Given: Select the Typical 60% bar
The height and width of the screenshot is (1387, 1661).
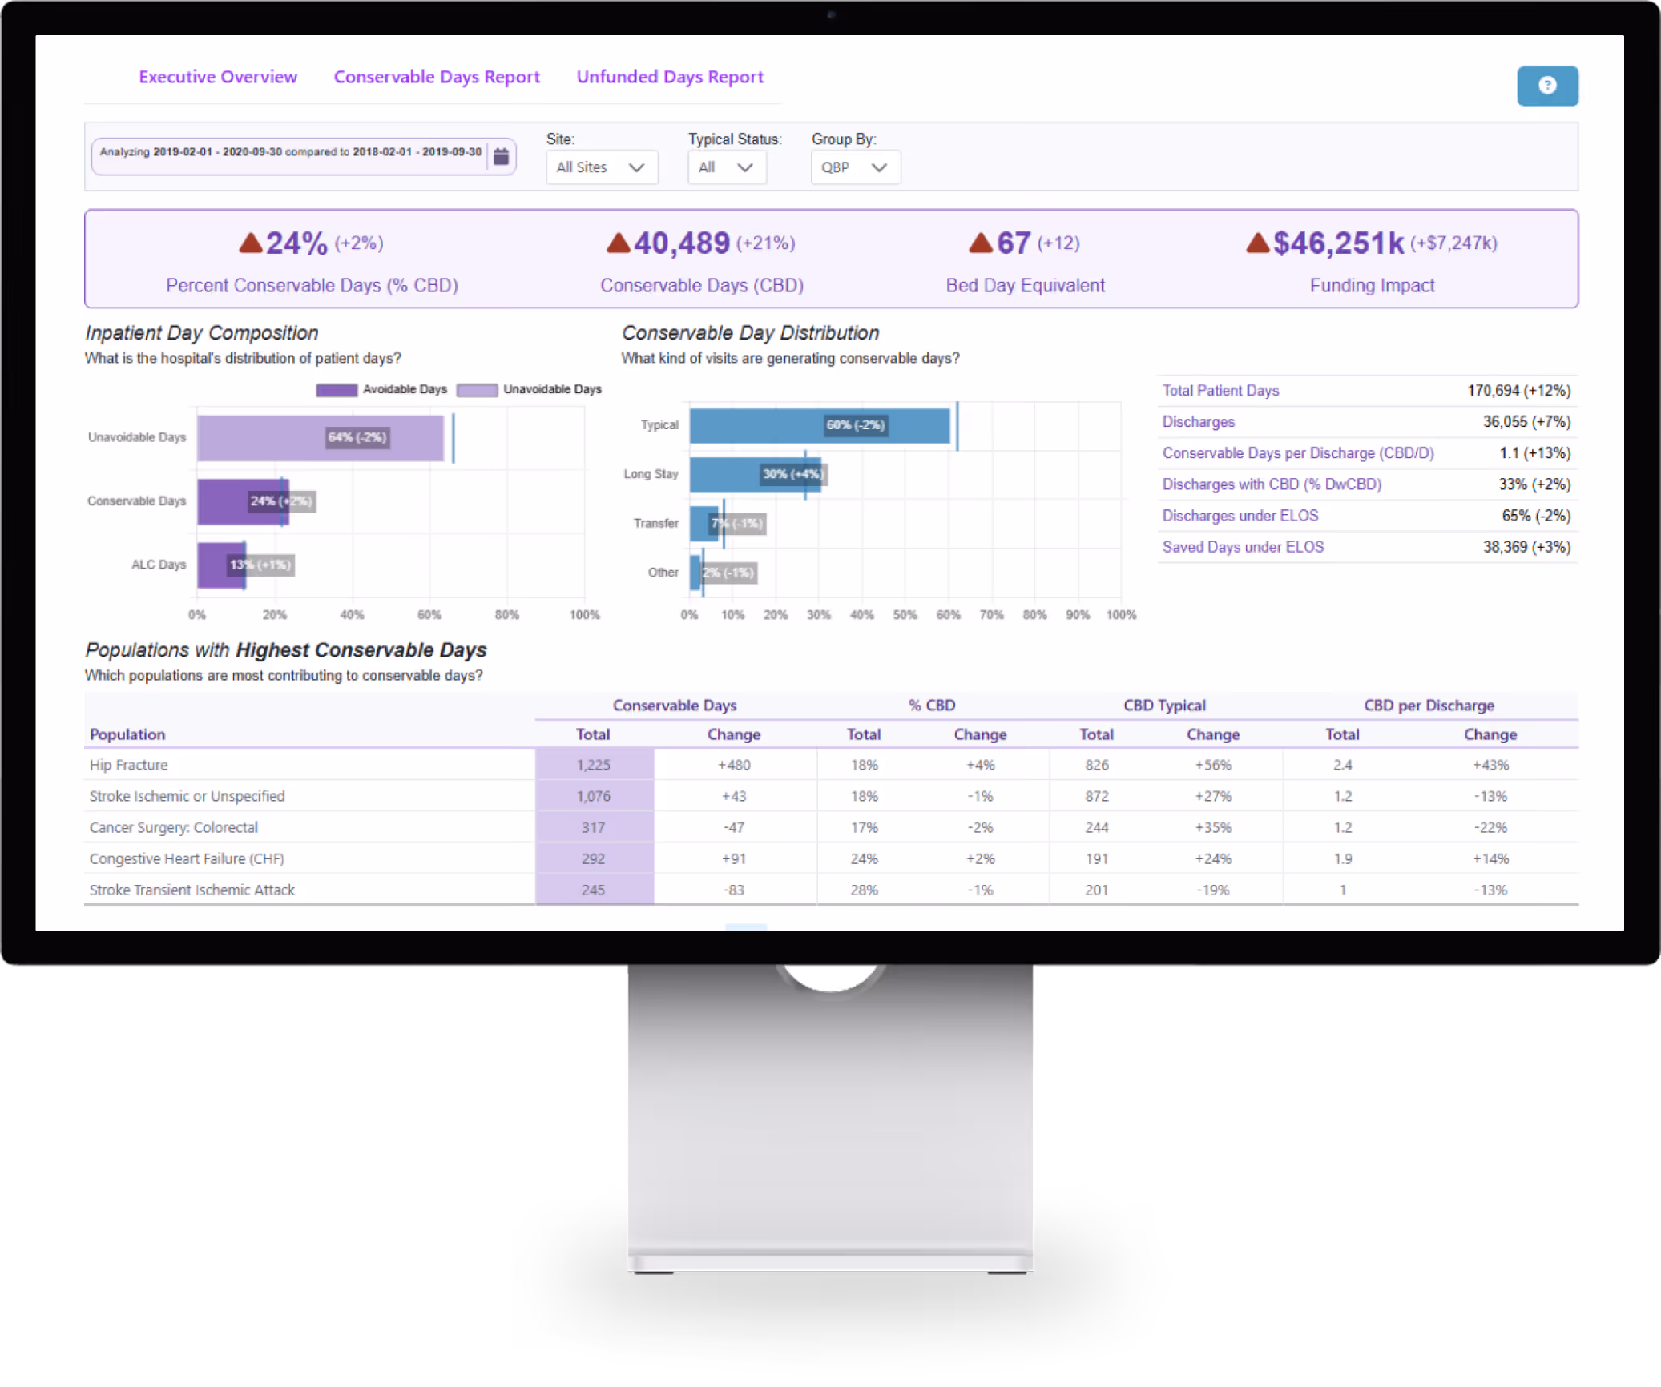Looking at the screenshot, I should (x=819, y=425).
